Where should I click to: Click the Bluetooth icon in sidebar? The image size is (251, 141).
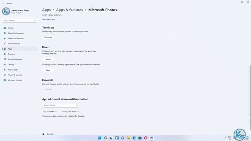5,33
